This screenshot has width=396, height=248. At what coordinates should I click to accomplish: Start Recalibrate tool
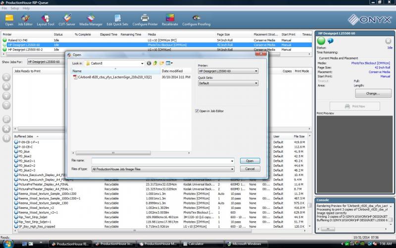(170, 20)
